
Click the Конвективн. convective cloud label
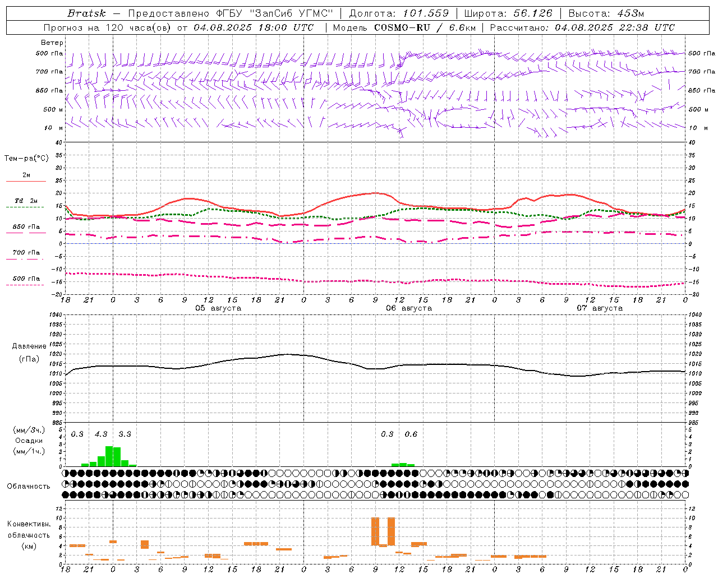tap(29, 524)
